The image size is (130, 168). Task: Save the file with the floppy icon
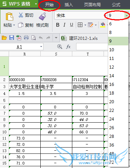(x=11, y=38)
